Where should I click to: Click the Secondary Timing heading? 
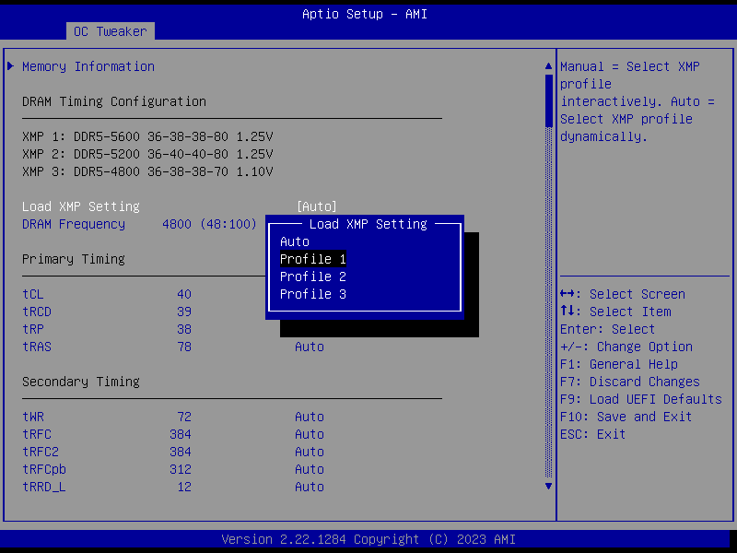click(81, 382)
